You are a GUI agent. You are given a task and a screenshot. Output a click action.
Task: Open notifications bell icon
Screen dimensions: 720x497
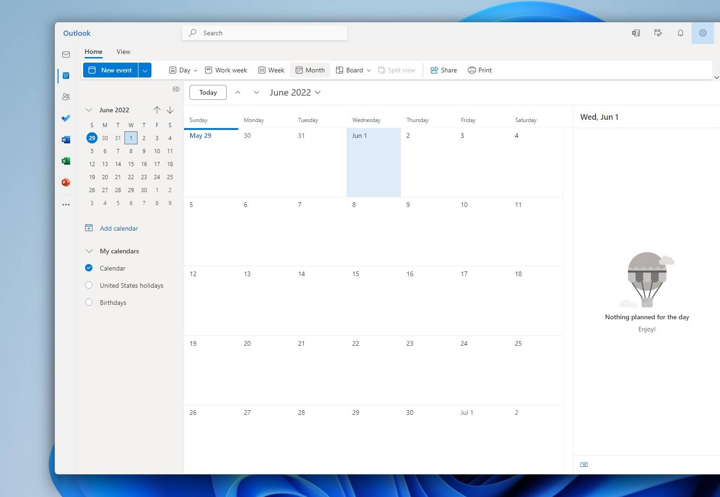[x=680, y=33]
